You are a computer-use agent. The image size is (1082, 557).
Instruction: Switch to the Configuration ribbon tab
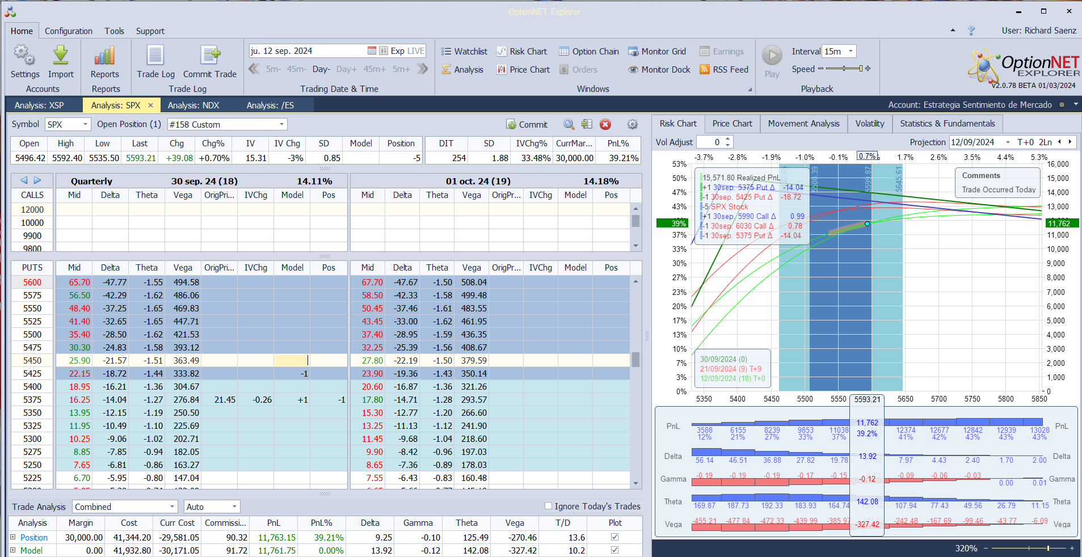[x=69, y=31]
